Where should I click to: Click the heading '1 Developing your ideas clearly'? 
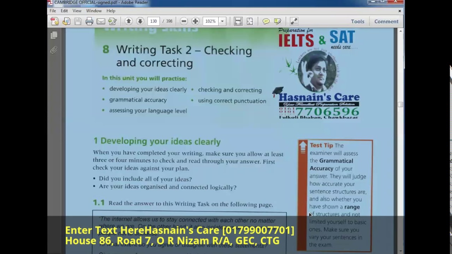pyautogui.click(x=157, y=141)
